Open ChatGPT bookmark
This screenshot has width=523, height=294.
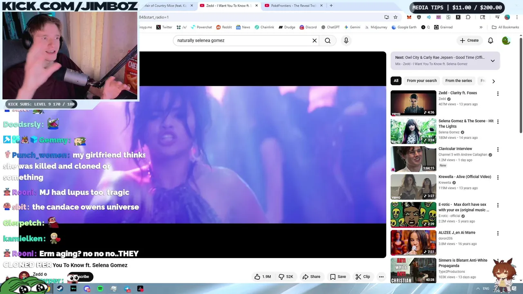[x=330, y=27]
